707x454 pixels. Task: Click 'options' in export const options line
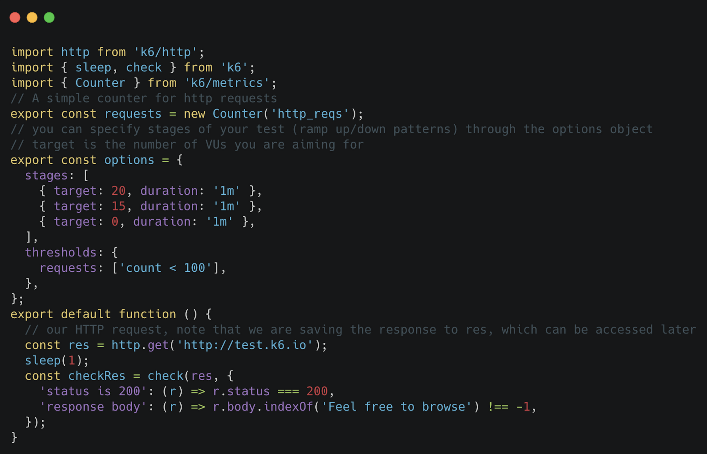point(129,160)
